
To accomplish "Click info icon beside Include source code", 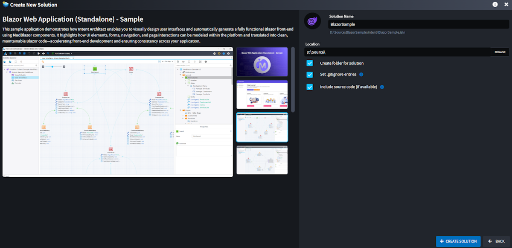I will coord(382,87).
